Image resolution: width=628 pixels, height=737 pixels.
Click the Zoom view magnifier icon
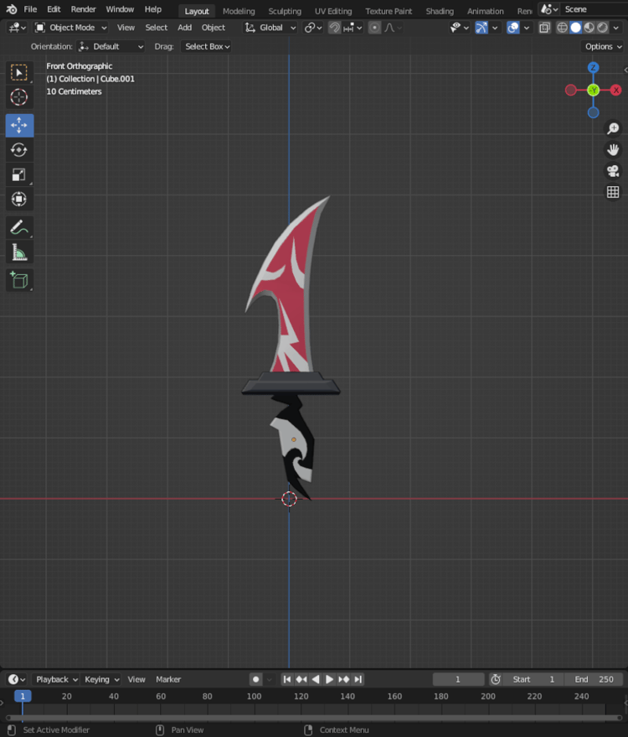pyautogui.click(x=613, y=128)
